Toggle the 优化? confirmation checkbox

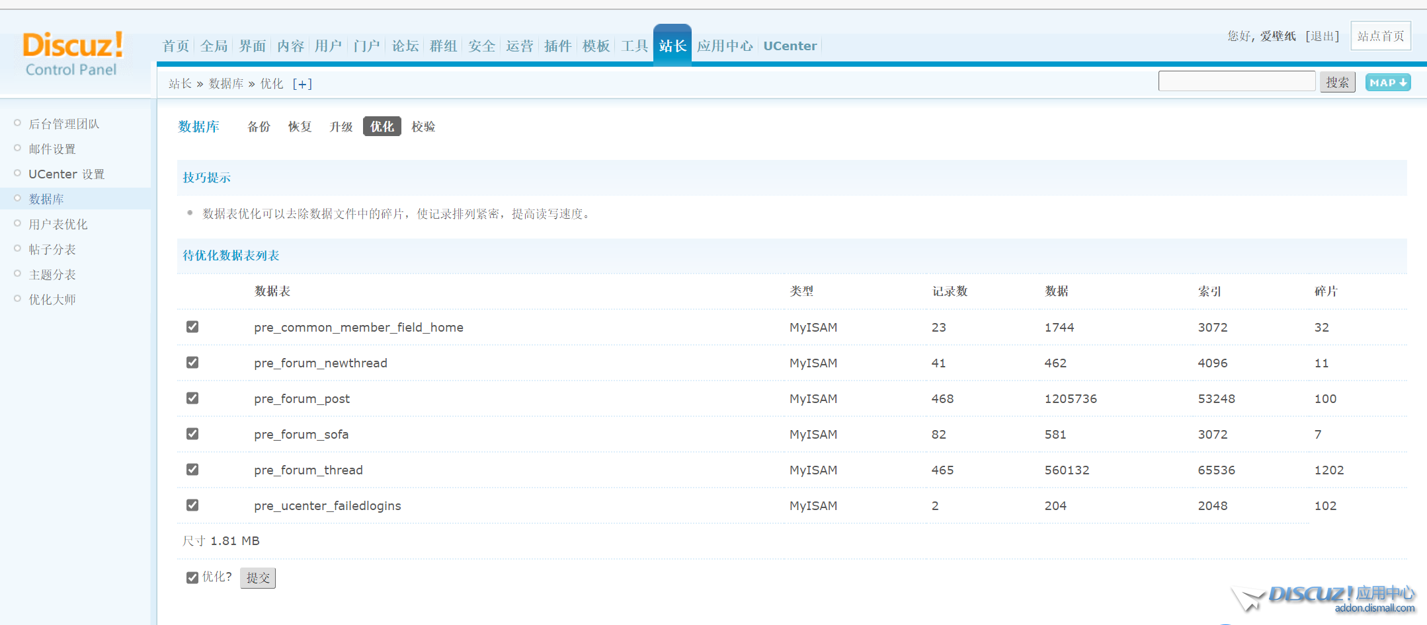point(192,577)
